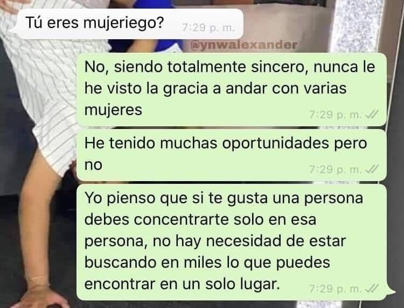This screenshot has height=308, width=404.
Task: Tap the @ynwalexander watermark handle
Action: [243, 45]
